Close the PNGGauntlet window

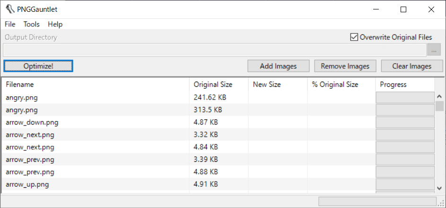pos(431,9)
